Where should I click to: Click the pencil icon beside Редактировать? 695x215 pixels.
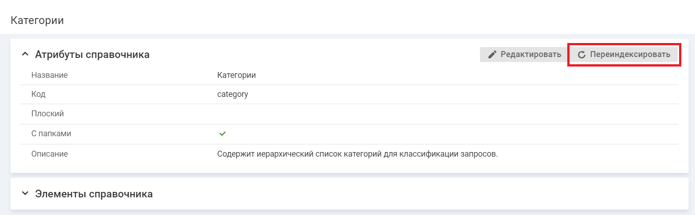point(492,55)
